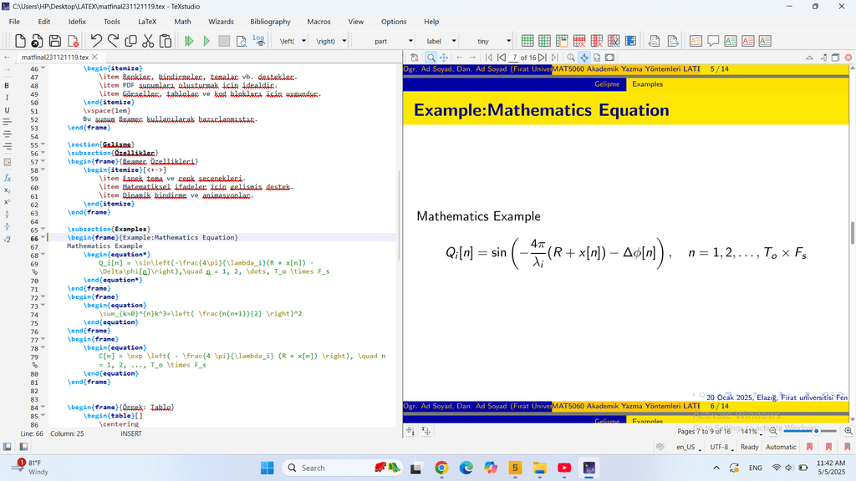Click the speech bubble comment icon
Screen dimensions: 856x481
(x=713, y=41)
